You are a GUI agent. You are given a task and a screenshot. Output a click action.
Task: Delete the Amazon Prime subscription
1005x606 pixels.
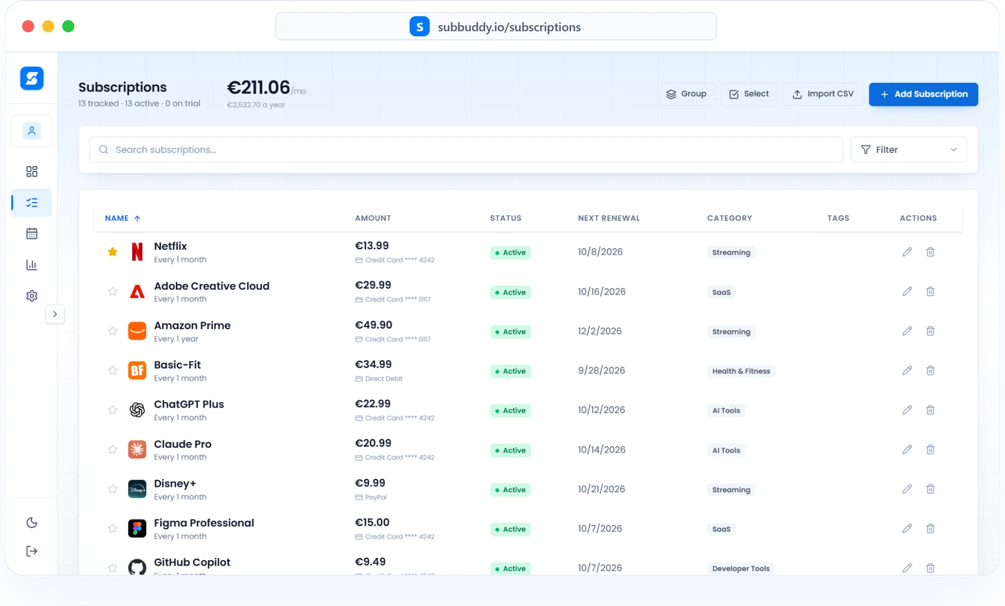[930, 331]
